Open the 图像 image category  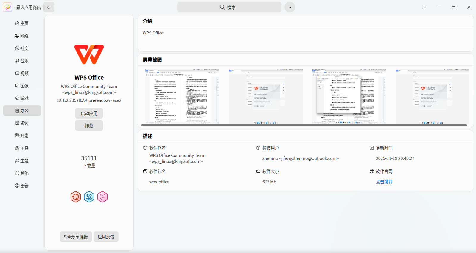[22, 86]
